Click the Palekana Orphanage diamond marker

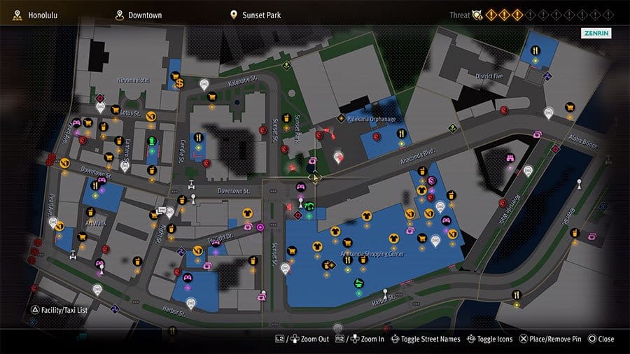click(341, 118)
